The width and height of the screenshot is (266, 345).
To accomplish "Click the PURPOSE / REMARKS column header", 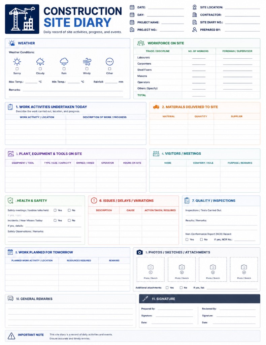I will pyautogui.click(x=240, y=163).
